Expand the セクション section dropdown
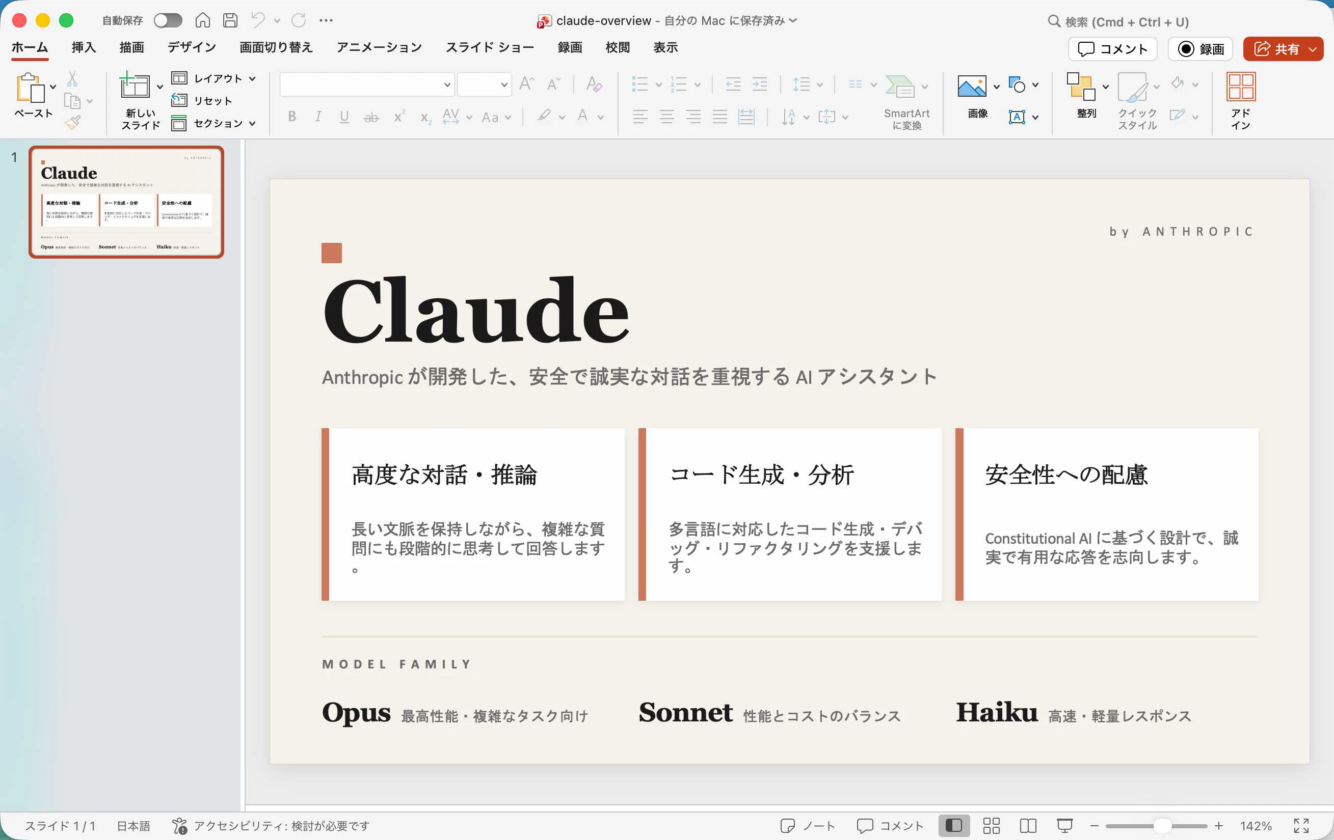Screen dimensions: 1334x840 pos(252,123)
